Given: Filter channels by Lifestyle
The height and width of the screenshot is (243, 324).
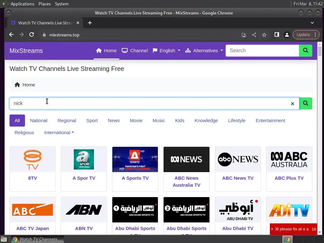Looking at the screenshot, I should 237,121.
